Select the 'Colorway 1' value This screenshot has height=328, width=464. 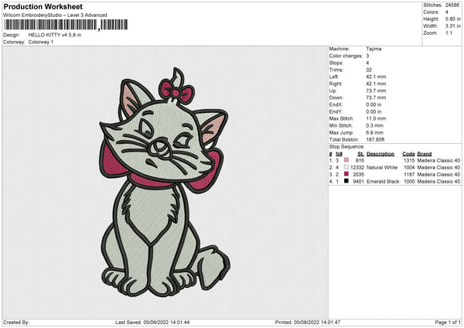[x=41, y=42]
